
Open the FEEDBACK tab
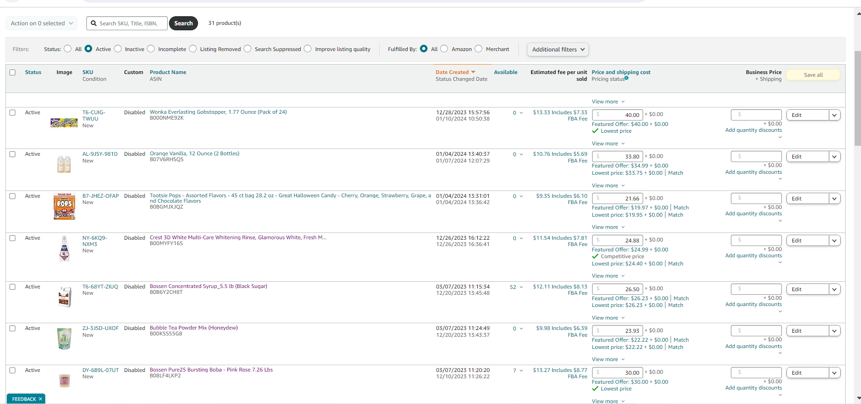(x=24, y=399)
